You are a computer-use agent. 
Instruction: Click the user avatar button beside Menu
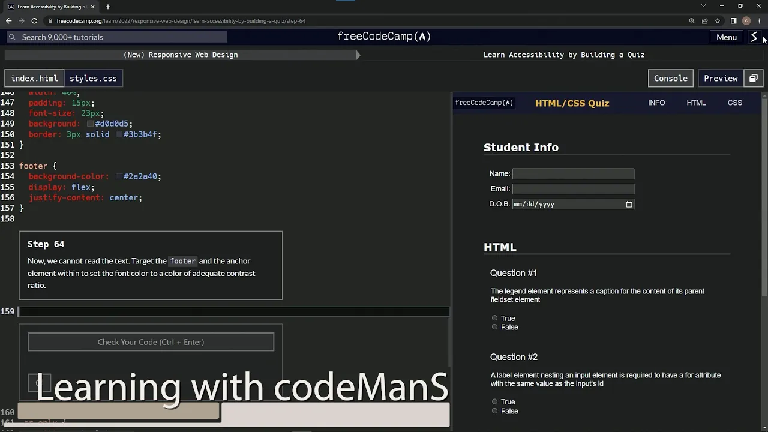(x=754, y=37)
